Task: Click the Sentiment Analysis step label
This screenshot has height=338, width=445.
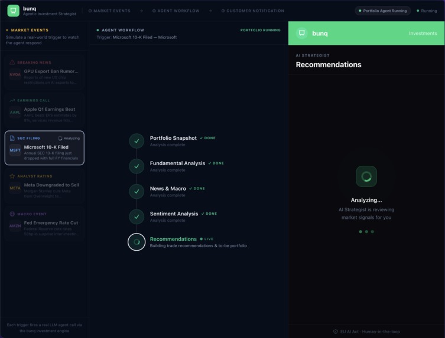Action: pyautogui.click(x=174, y=214)
